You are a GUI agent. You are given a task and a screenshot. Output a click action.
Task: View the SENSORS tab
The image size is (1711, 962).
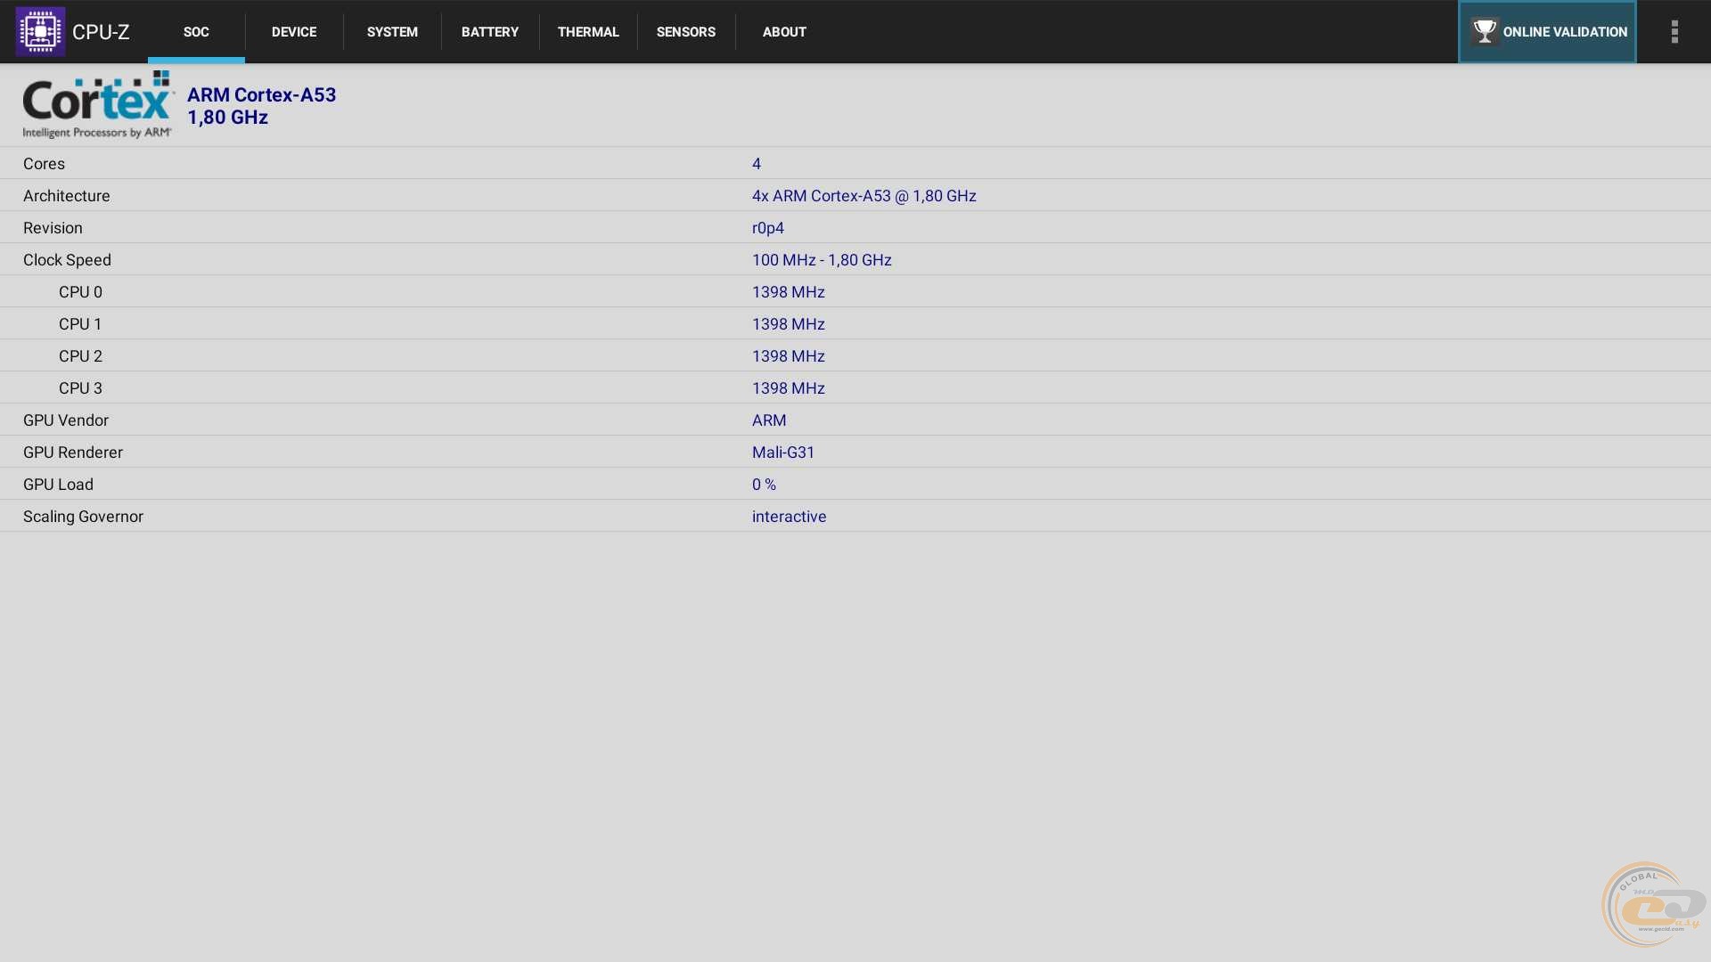[686, 32]
